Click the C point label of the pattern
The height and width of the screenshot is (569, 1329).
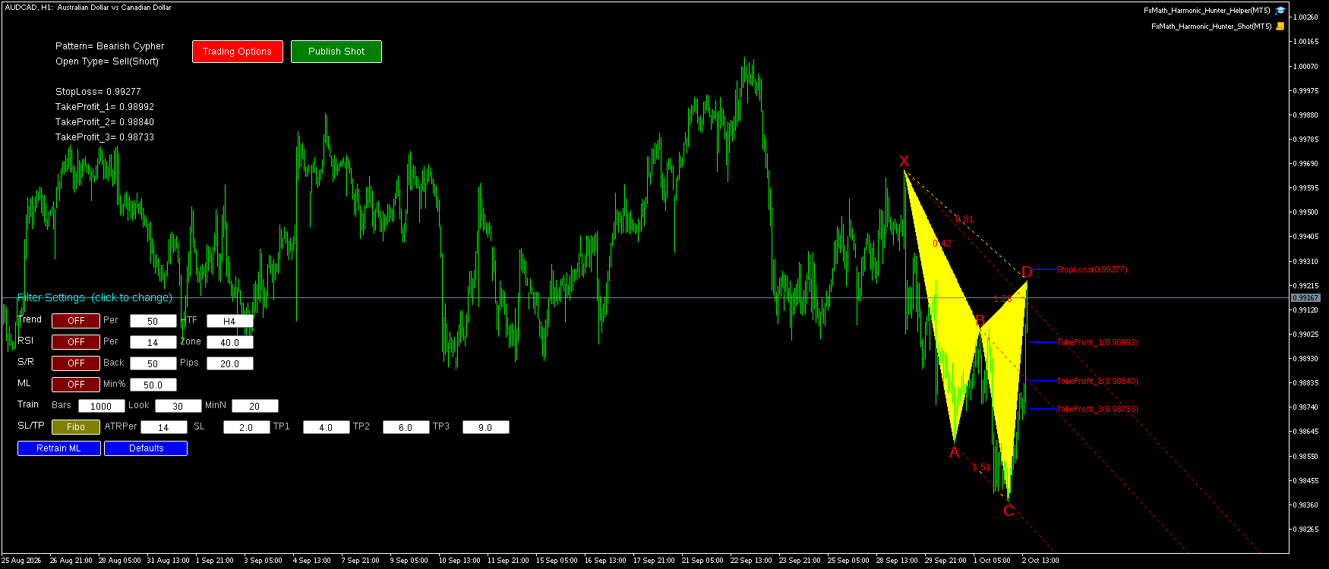[1009, 511]
